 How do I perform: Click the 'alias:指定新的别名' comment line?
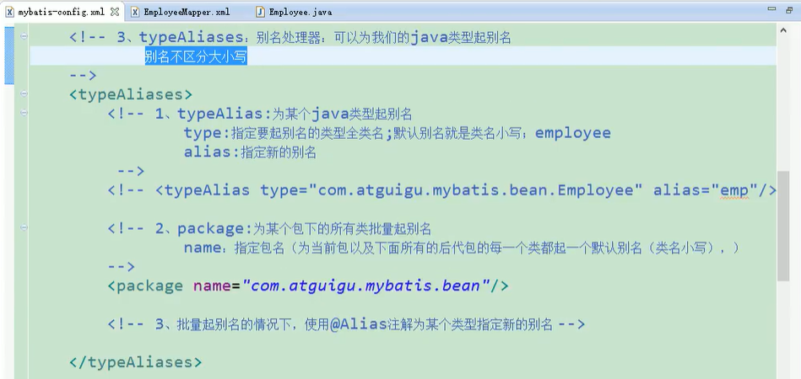[250, 152]
